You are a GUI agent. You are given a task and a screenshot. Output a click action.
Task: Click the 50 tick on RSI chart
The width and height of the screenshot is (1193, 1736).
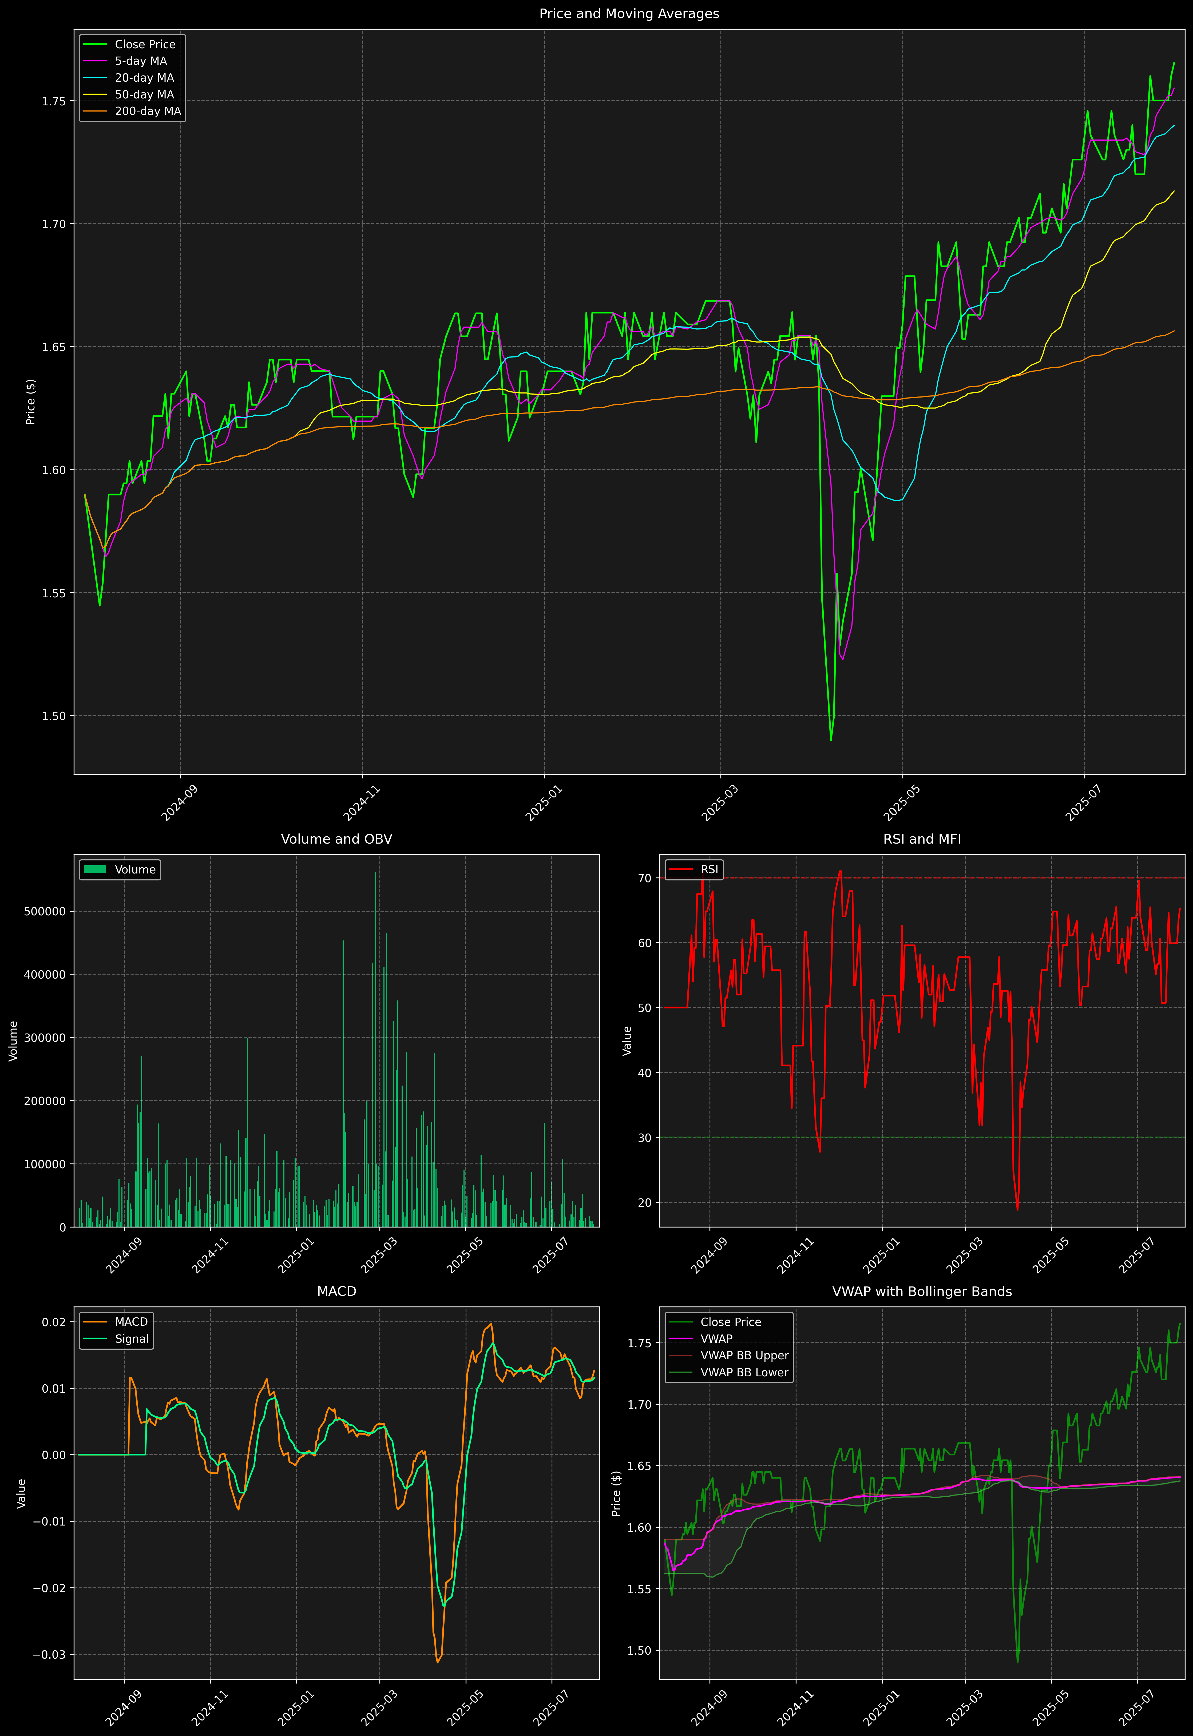645,1008
